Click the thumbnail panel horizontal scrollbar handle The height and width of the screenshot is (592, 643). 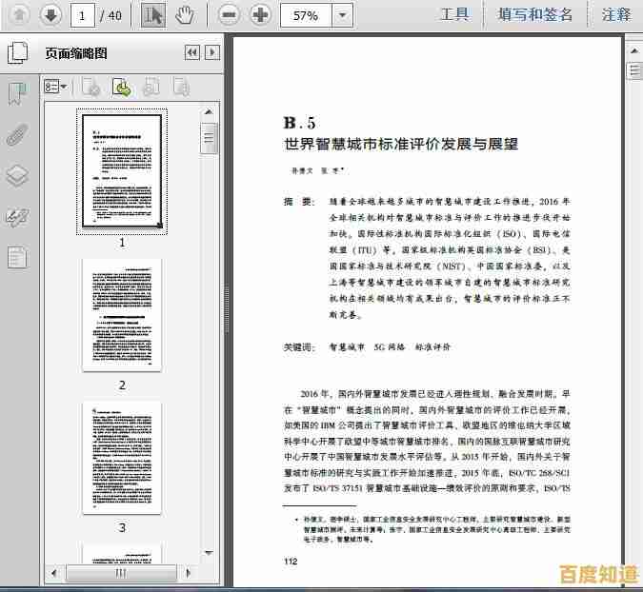click(121, 572)
